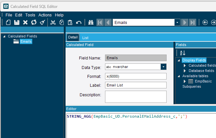Viewport: 216px width, 138px height.
Task: Open the File menu
Action: (9, 15)
